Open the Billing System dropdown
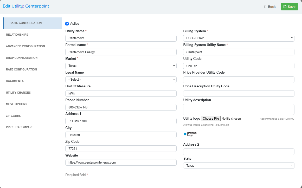Image resolution: width=302 pixels, height=188 pixels. tap(239, 38)
